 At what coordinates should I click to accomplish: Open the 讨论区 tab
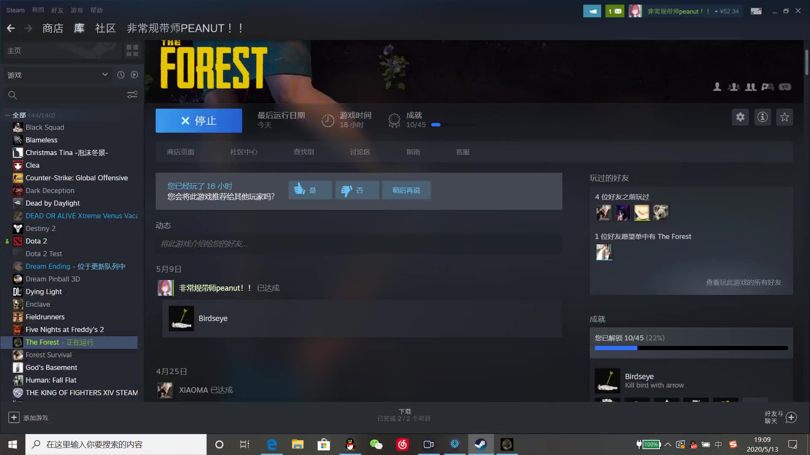(360, 152)
